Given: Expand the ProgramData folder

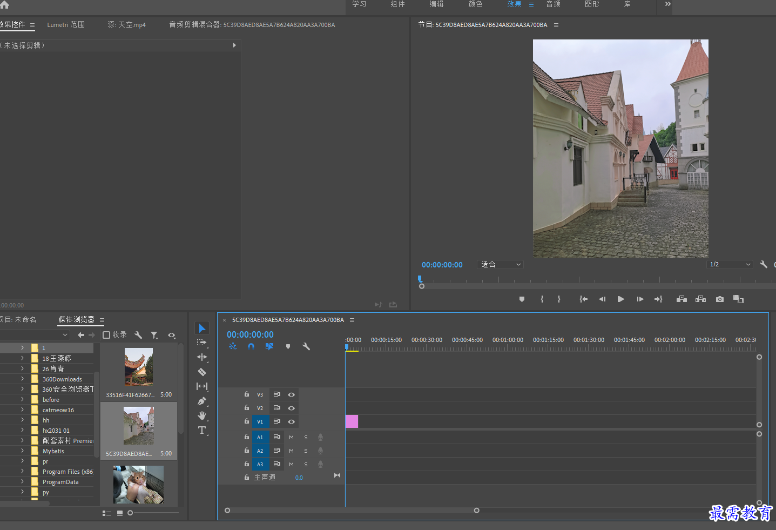Looking at the screenshot, I should click(22, 481).
